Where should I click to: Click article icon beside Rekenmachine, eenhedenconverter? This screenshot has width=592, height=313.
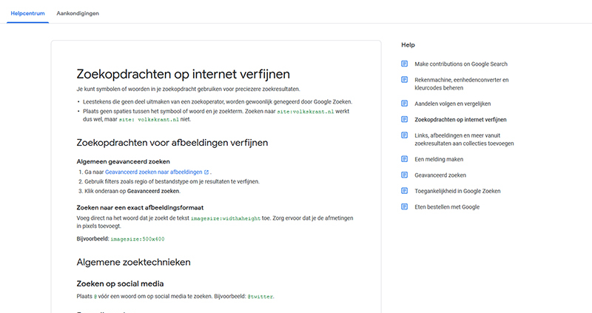click(x=404, y=80)
